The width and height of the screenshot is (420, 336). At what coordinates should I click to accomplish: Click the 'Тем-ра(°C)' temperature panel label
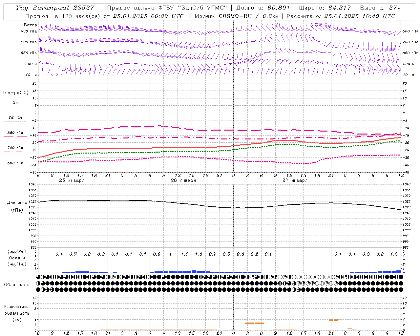coord(15,93)
